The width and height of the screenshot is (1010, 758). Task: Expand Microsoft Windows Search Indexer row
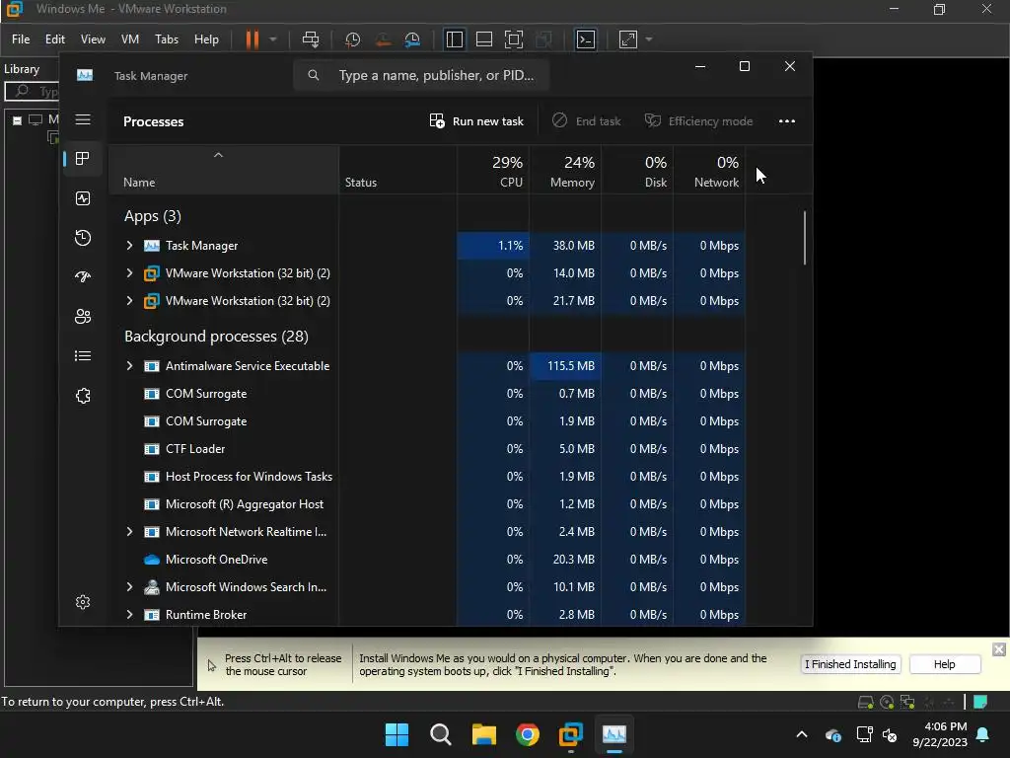click(x=129, y=587)
